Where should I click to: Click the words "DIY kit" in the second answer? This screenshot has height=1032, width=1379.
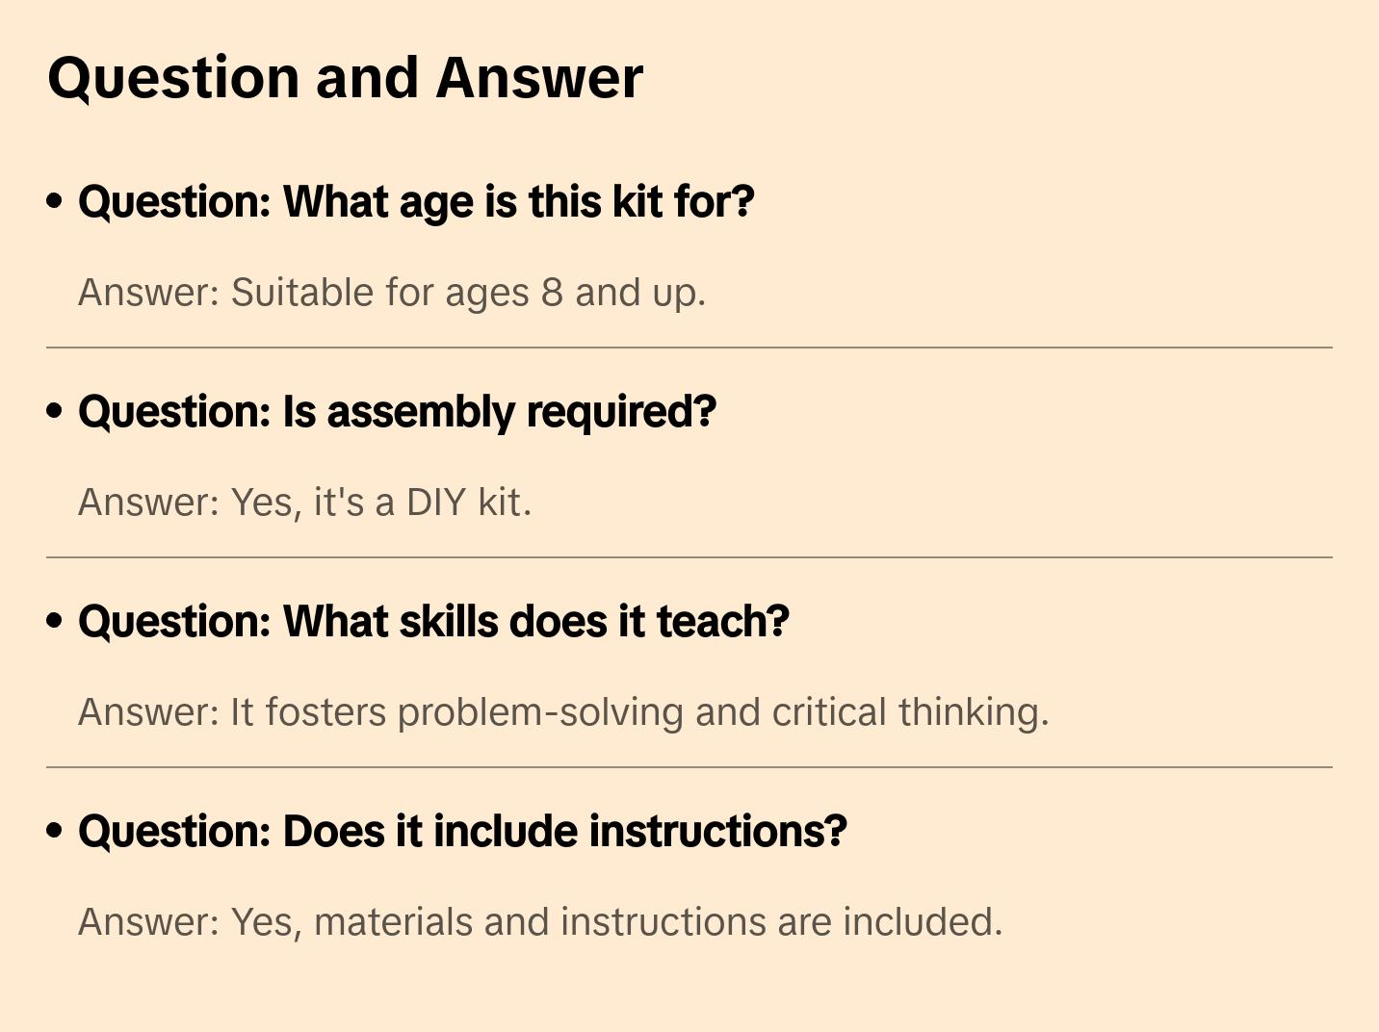pyautogui.click(x=468, y=503)
